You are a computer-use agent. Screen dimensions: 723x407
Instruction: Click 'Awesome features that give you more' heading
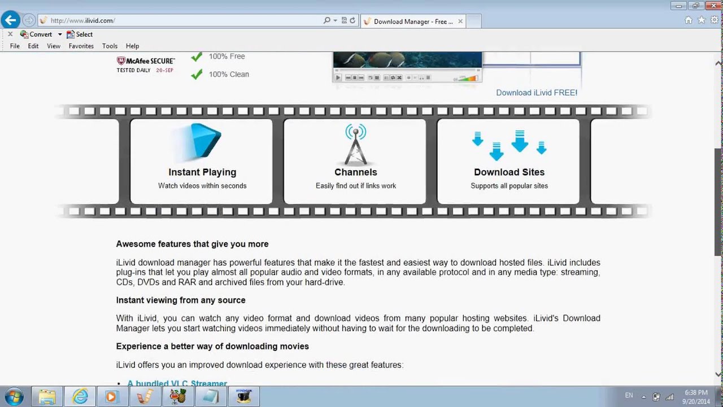point(193,244)
